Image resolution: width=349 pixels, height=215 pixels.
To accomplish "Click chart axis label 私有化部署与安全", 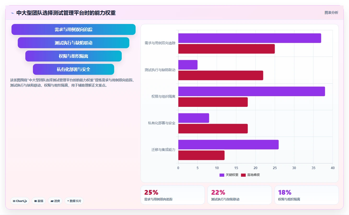I will coord(162,123).
